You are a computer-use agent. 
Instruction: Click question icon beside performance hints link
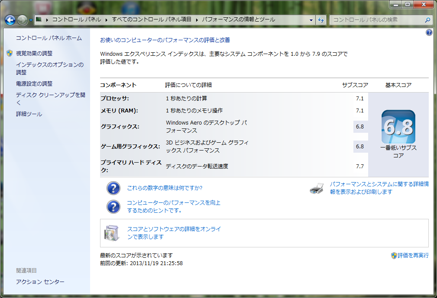pos(113,207)
